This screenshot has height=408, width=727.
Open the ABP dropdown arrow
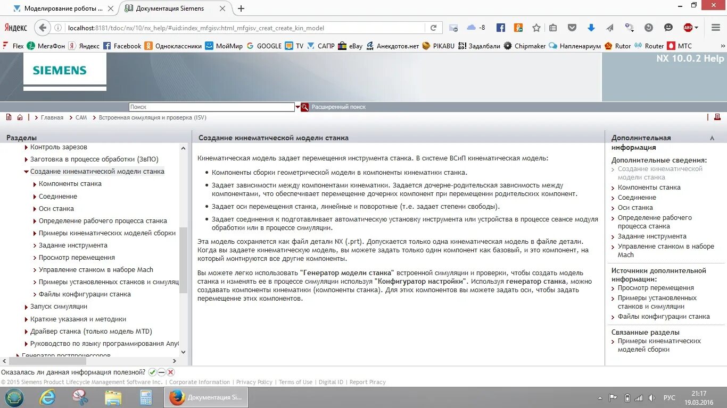point(697,28)
